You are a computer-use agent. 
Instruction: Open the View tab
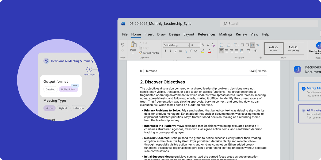[x=254, y=34]
